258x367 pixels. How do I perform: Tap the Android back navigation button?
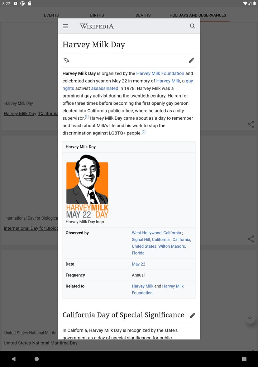14,359
